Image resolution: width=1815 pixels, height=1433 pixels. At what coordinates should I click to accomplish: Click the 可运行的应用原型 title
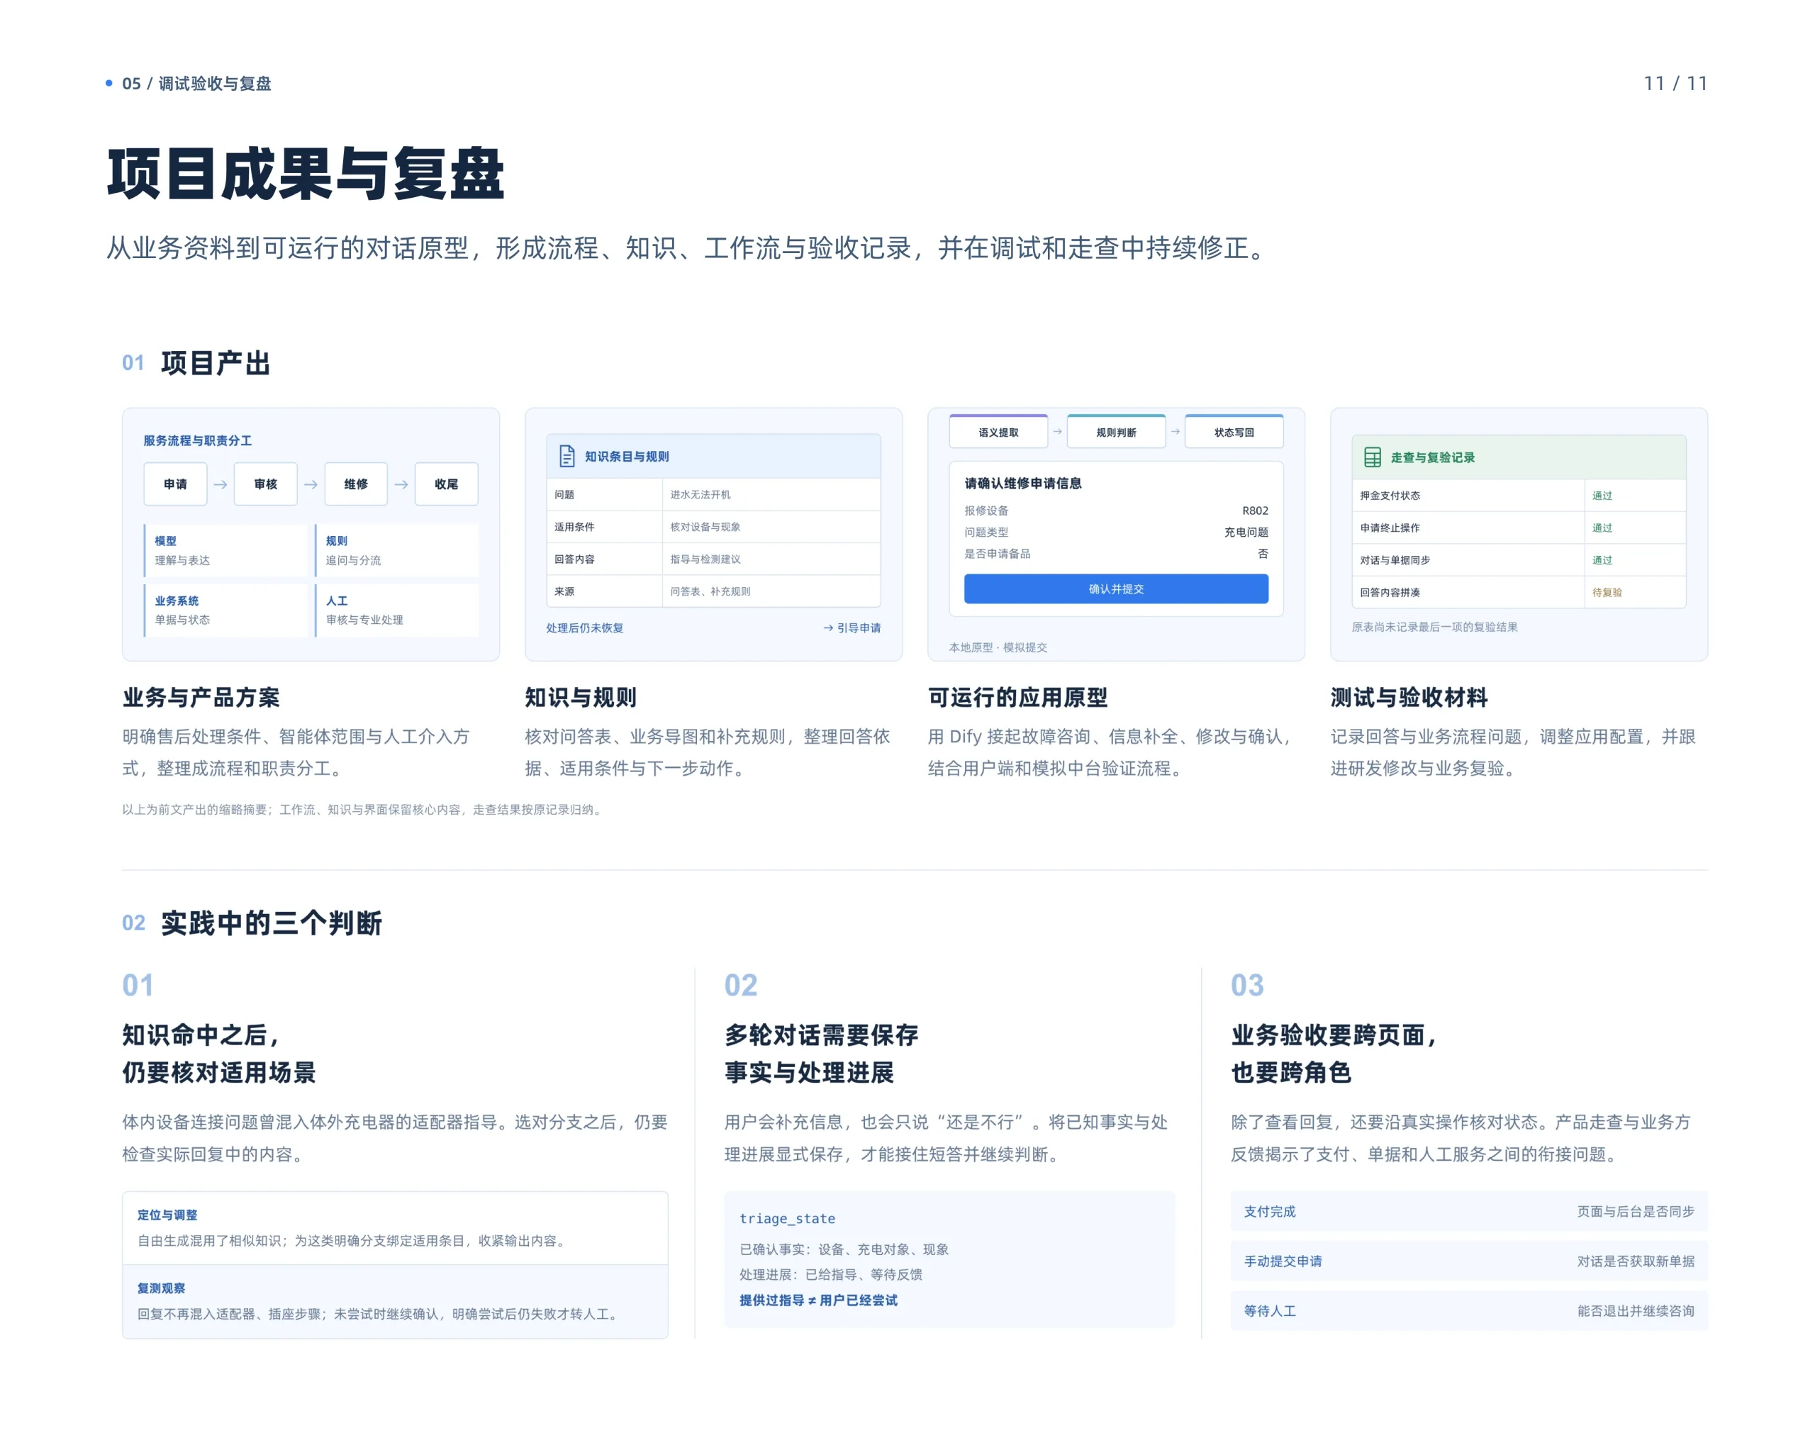(x=1017, y=697)
